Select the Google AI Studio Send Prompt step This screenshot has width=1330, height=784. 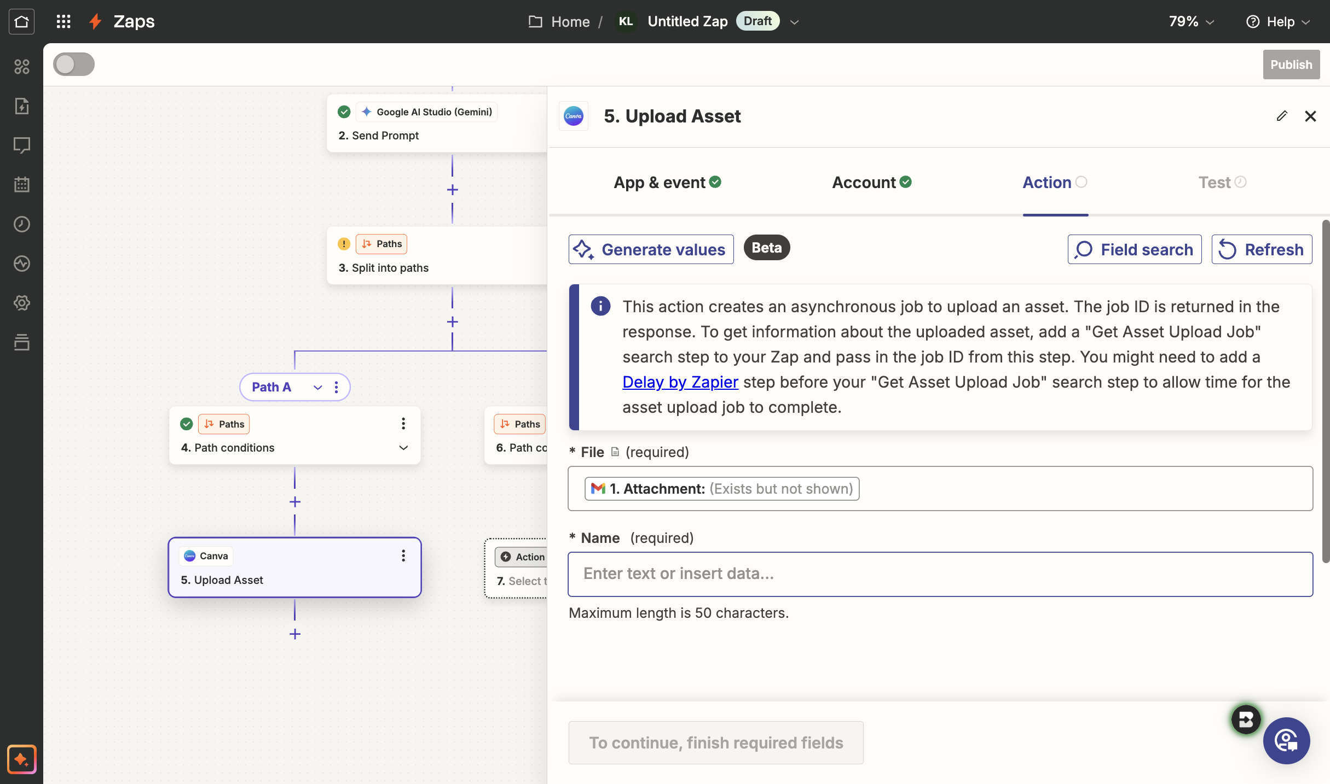437,123
